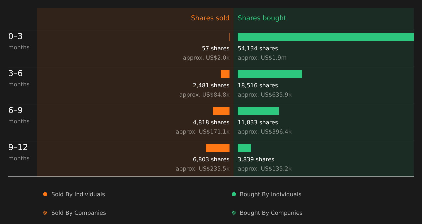Screen dimensions: 422x224
Task: Click the 6–9 months green bought bar
Action: 258,111
